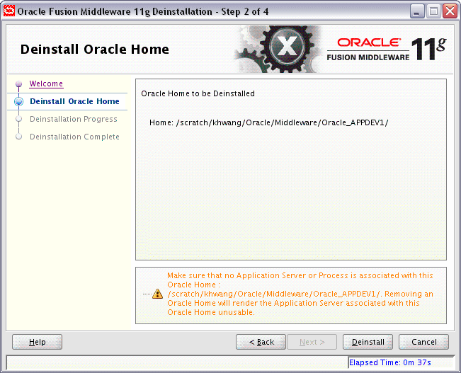Start removal with the Deinstall button
461x373 pixels.
pos(368,342)
